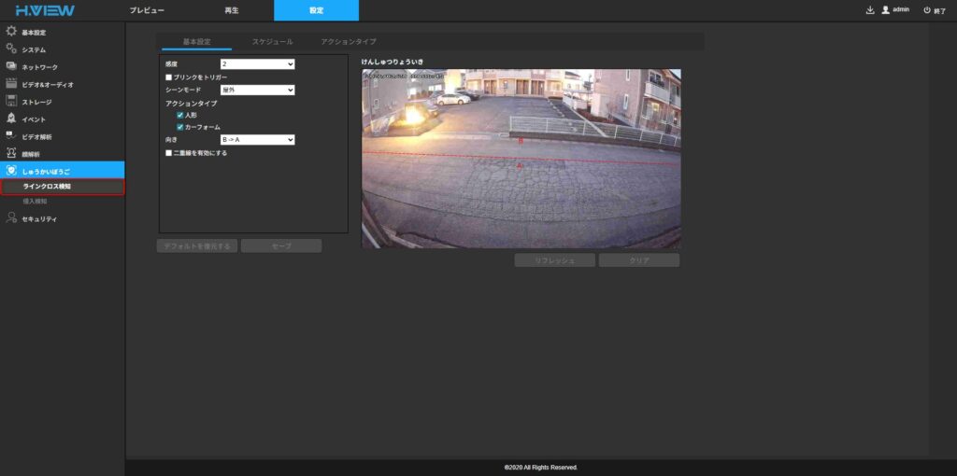Enable the ブリンクをトリガー checkbox
Screen dimensions: 957x476
(169, 77)
